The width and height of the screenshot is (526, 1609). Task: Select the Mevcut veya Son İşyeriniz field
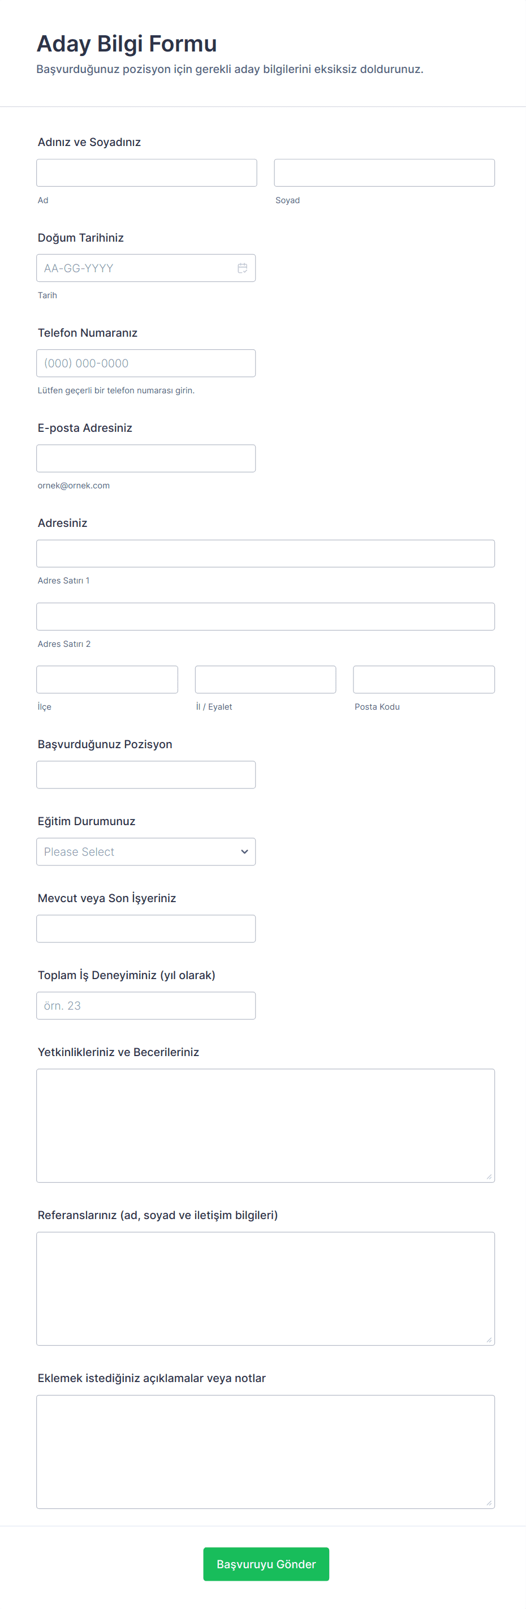tap(145, 929)
